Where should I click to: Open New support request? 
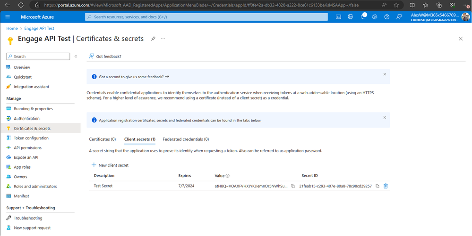(32, 228)
